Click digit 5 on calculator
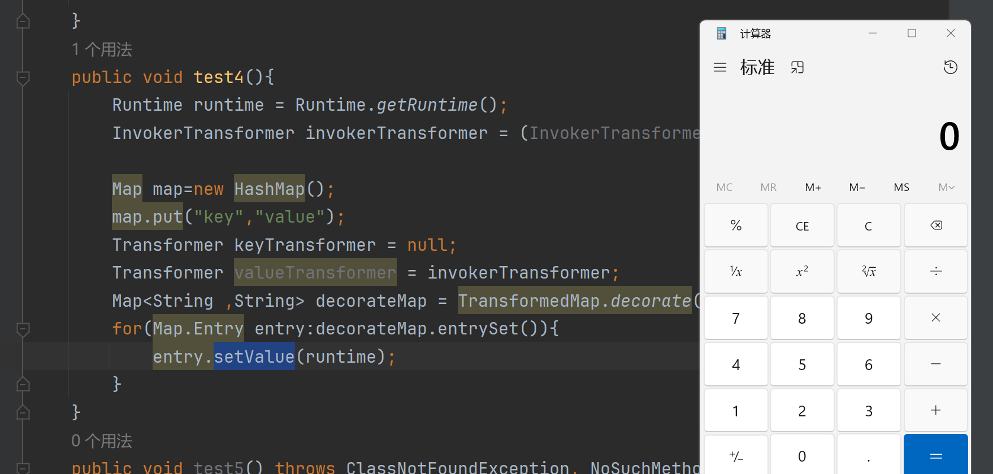Viewport: 993px width, 474px height. click(x=802, y=364)
